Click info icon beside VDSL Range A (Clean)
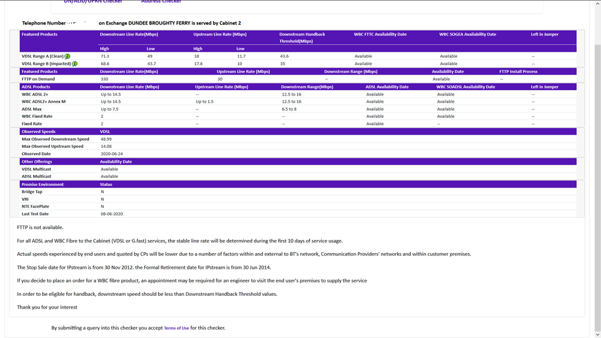Screen dimensions: 601x338 tap(67, 56)
